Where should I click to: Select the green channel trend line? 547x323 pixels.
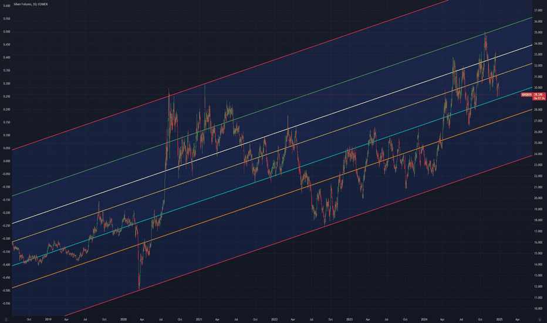pyautogui.click(x=272, y=106)
